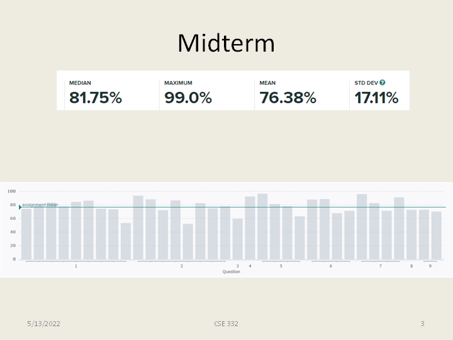
Task: Click the Question 5 axis label
Action: point(281,266)
